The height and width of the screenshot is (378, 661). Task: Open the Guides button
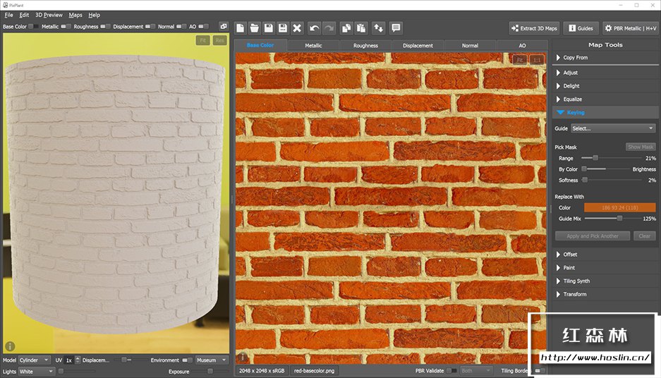[x=581, y=28]
